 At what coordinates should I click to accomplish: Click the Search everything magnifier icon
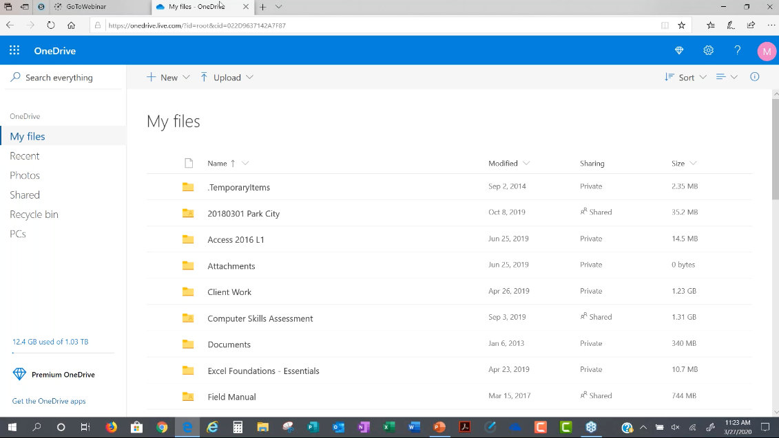point(14,77)
